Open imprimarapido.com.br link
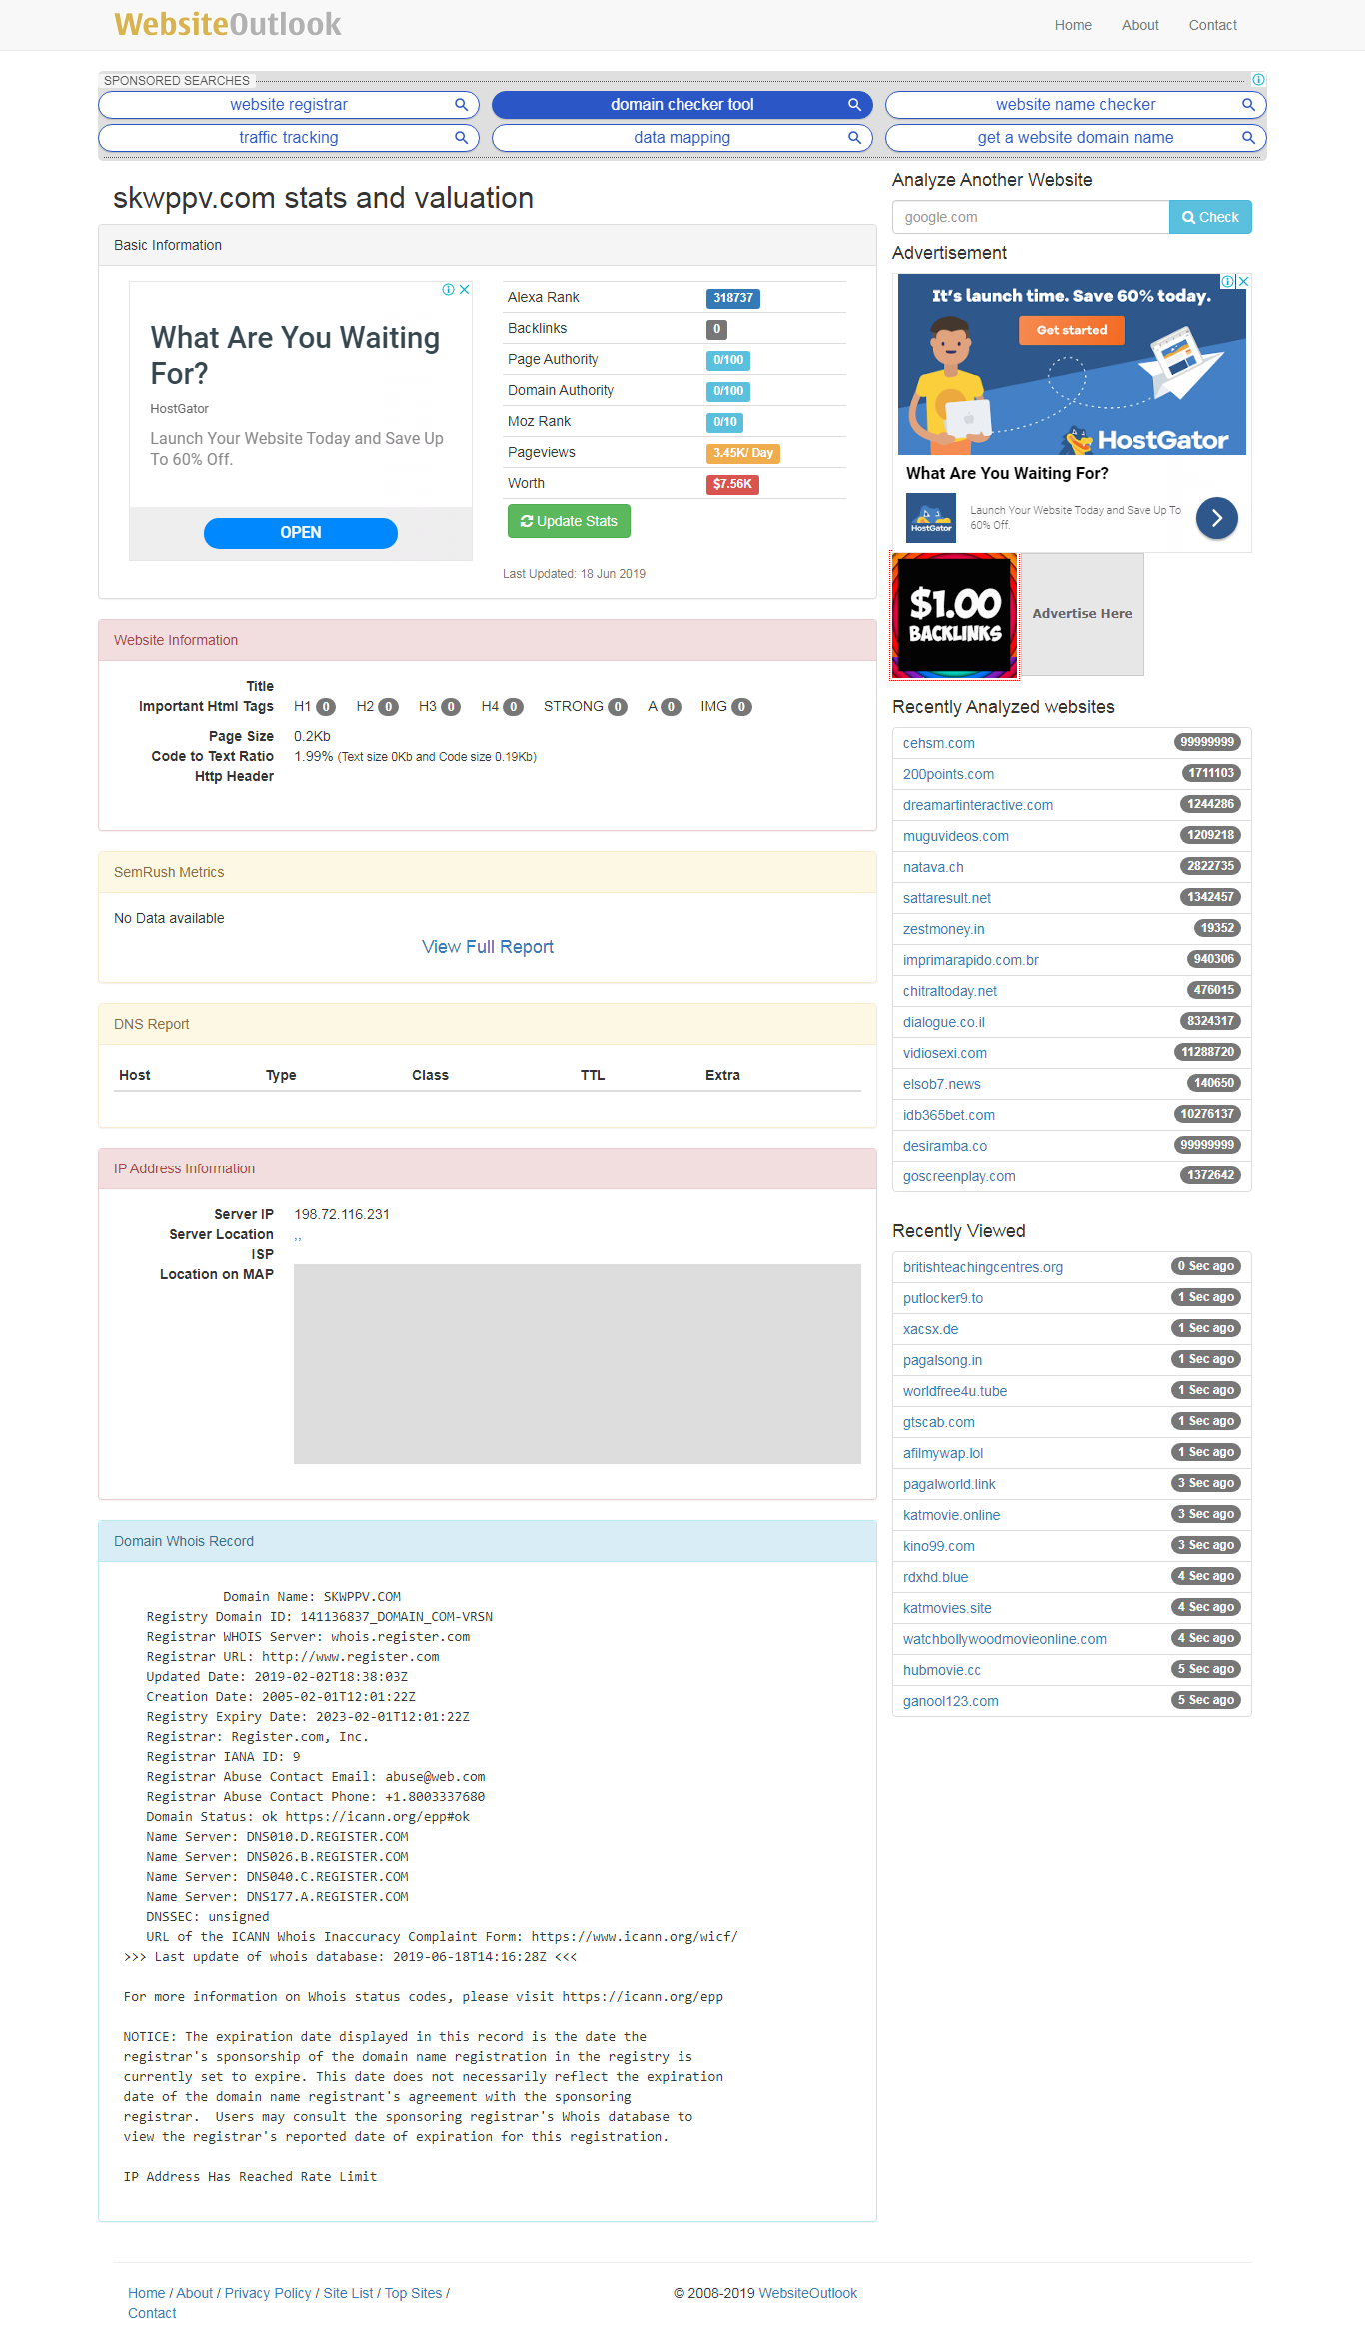1365x2333 pixels. pyautogui.click(x=971, y=960)
